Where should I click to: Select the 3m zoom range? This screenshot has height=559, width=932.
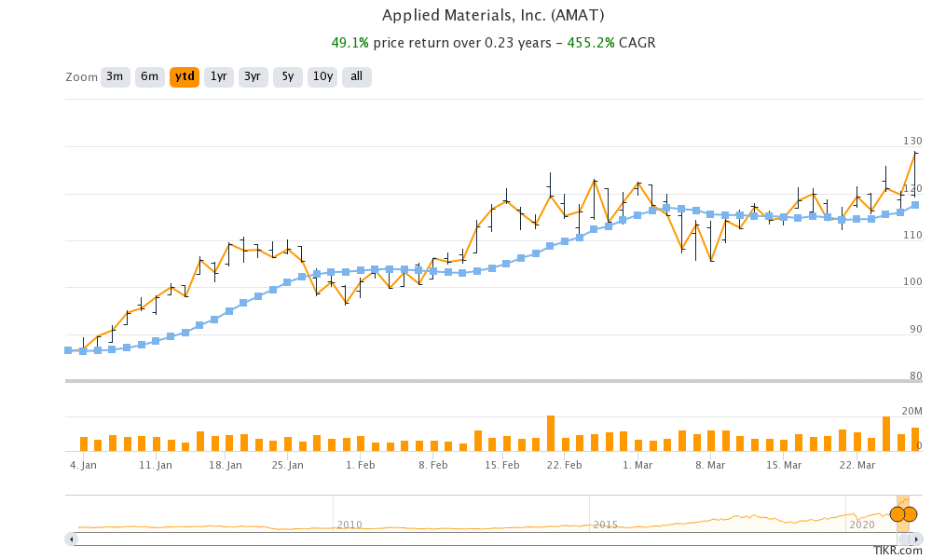coord(116,77)
